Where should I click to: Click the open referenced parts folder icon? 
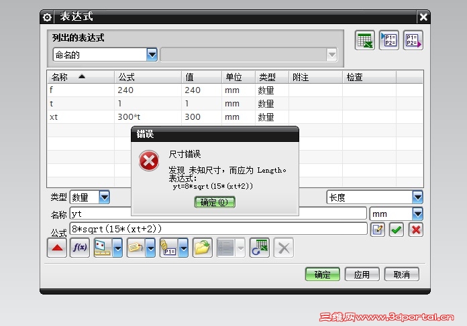(x=203, y=248)
